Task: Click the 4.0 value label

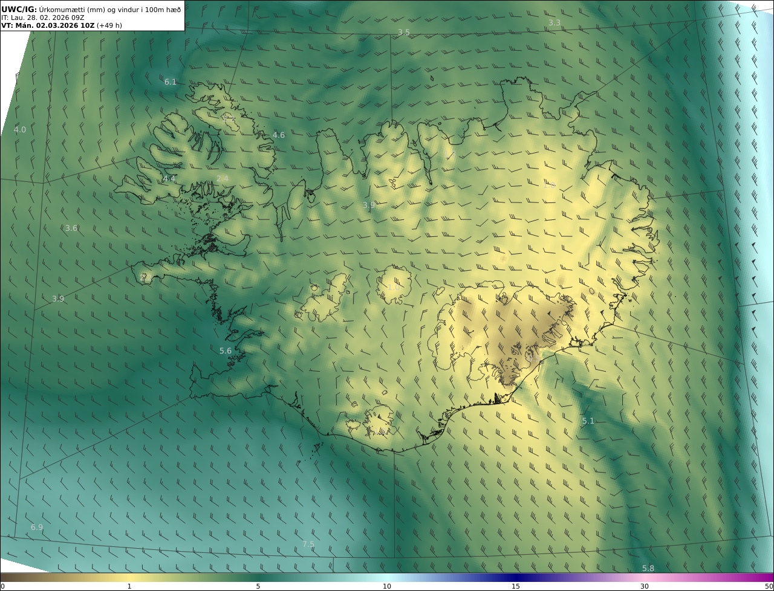Action: click(20, 130)
